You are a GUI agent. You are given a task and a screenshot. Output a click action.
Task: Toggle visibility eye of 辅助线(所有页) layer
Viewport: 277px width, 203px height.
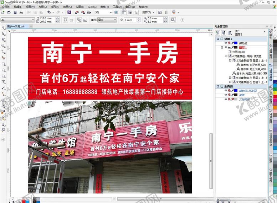tap(226, 91)
